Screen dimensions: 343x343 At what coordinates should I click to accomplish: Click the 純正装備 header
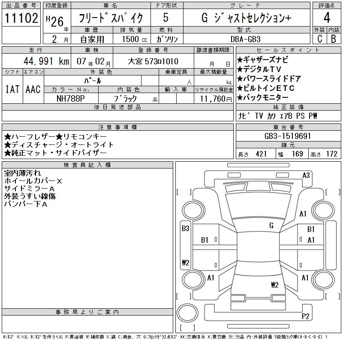(288, 107)
